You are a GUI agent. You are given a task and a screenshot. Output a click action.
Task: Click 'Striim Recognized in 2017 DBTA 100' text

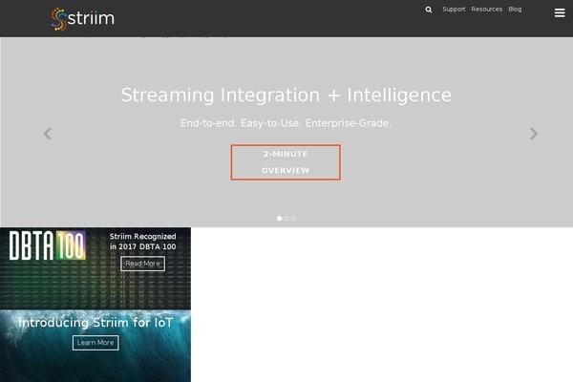click(x=142, y=242)
